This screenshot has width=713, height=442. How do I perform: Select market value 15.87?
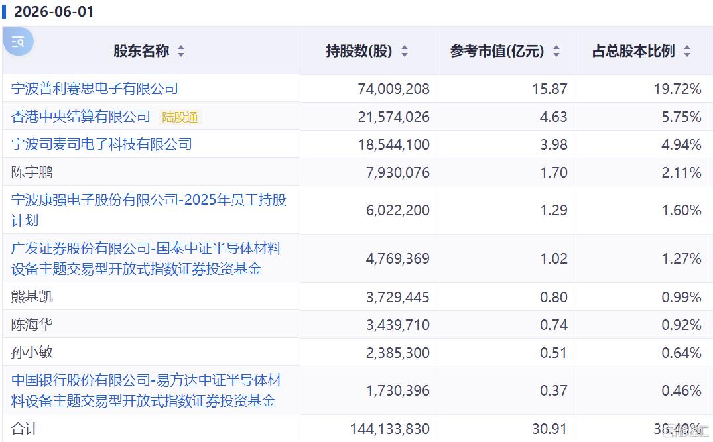pos(550,89)
